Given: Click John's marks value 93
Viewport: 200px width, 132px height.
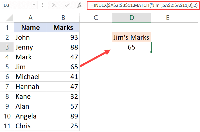Looking at the screenshot, I should tap(63, 37).
